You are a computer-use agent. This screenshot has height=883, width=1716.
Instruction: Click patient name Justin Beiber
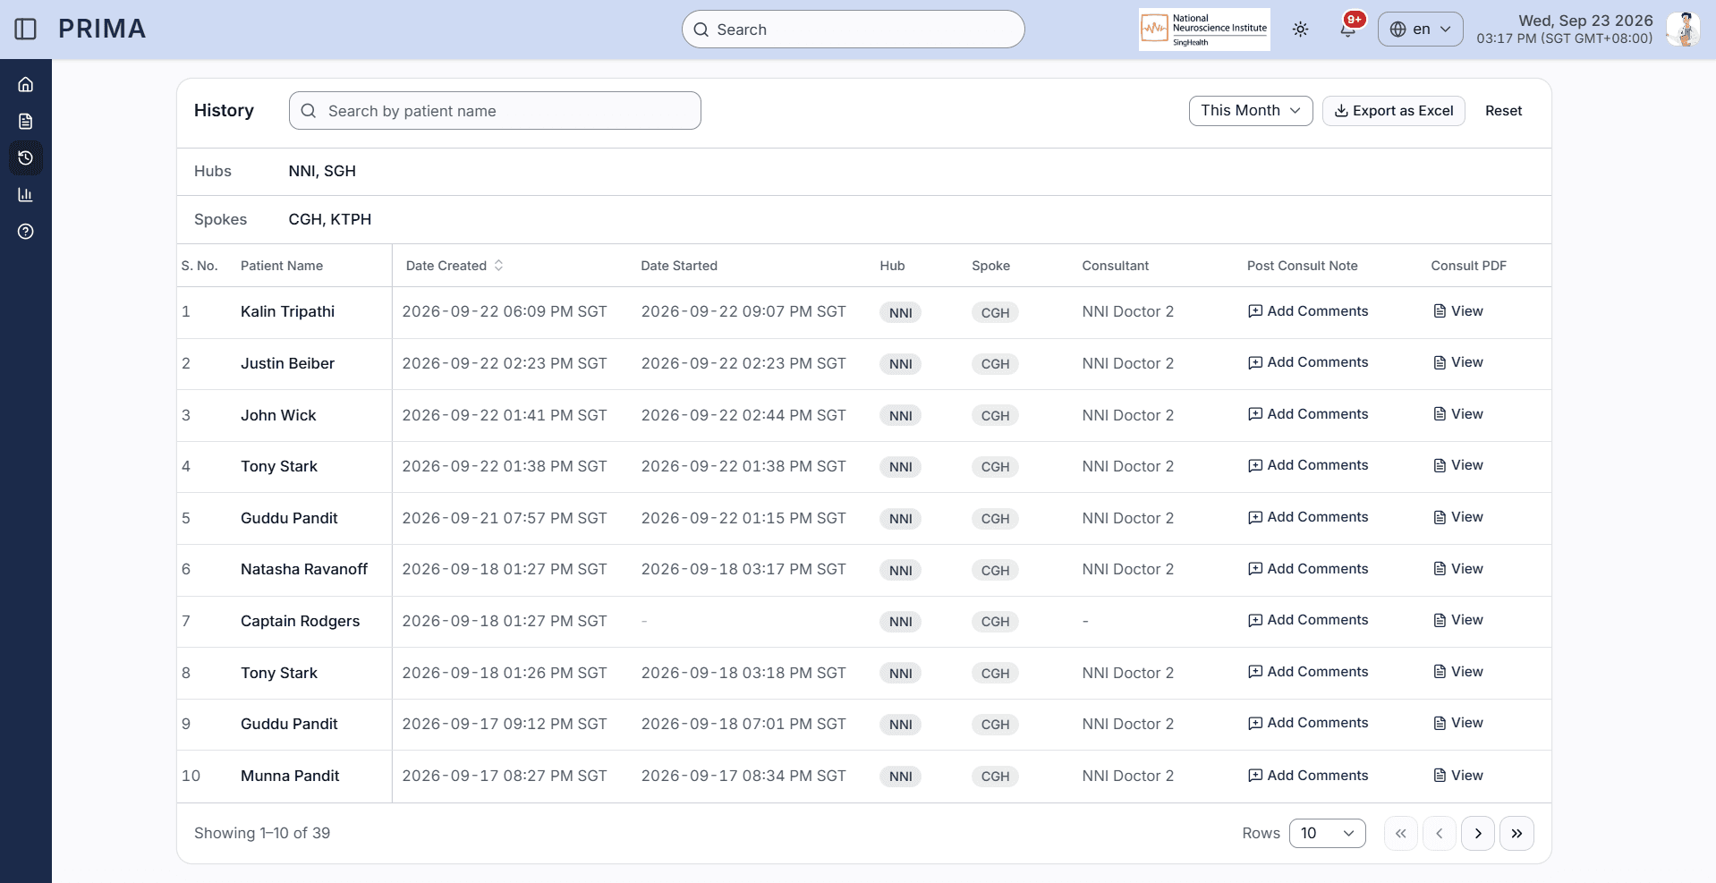click(287, 363)
